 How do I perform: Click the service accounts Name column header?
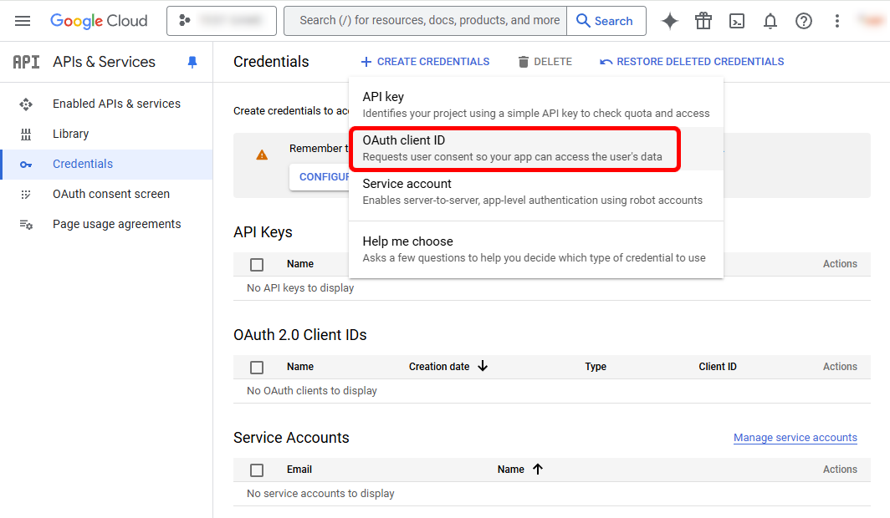tap(511, 470)
